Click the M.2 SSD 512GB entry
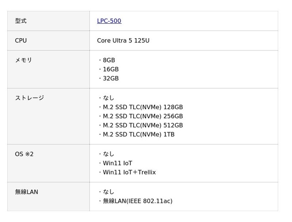 coord(142,125)
